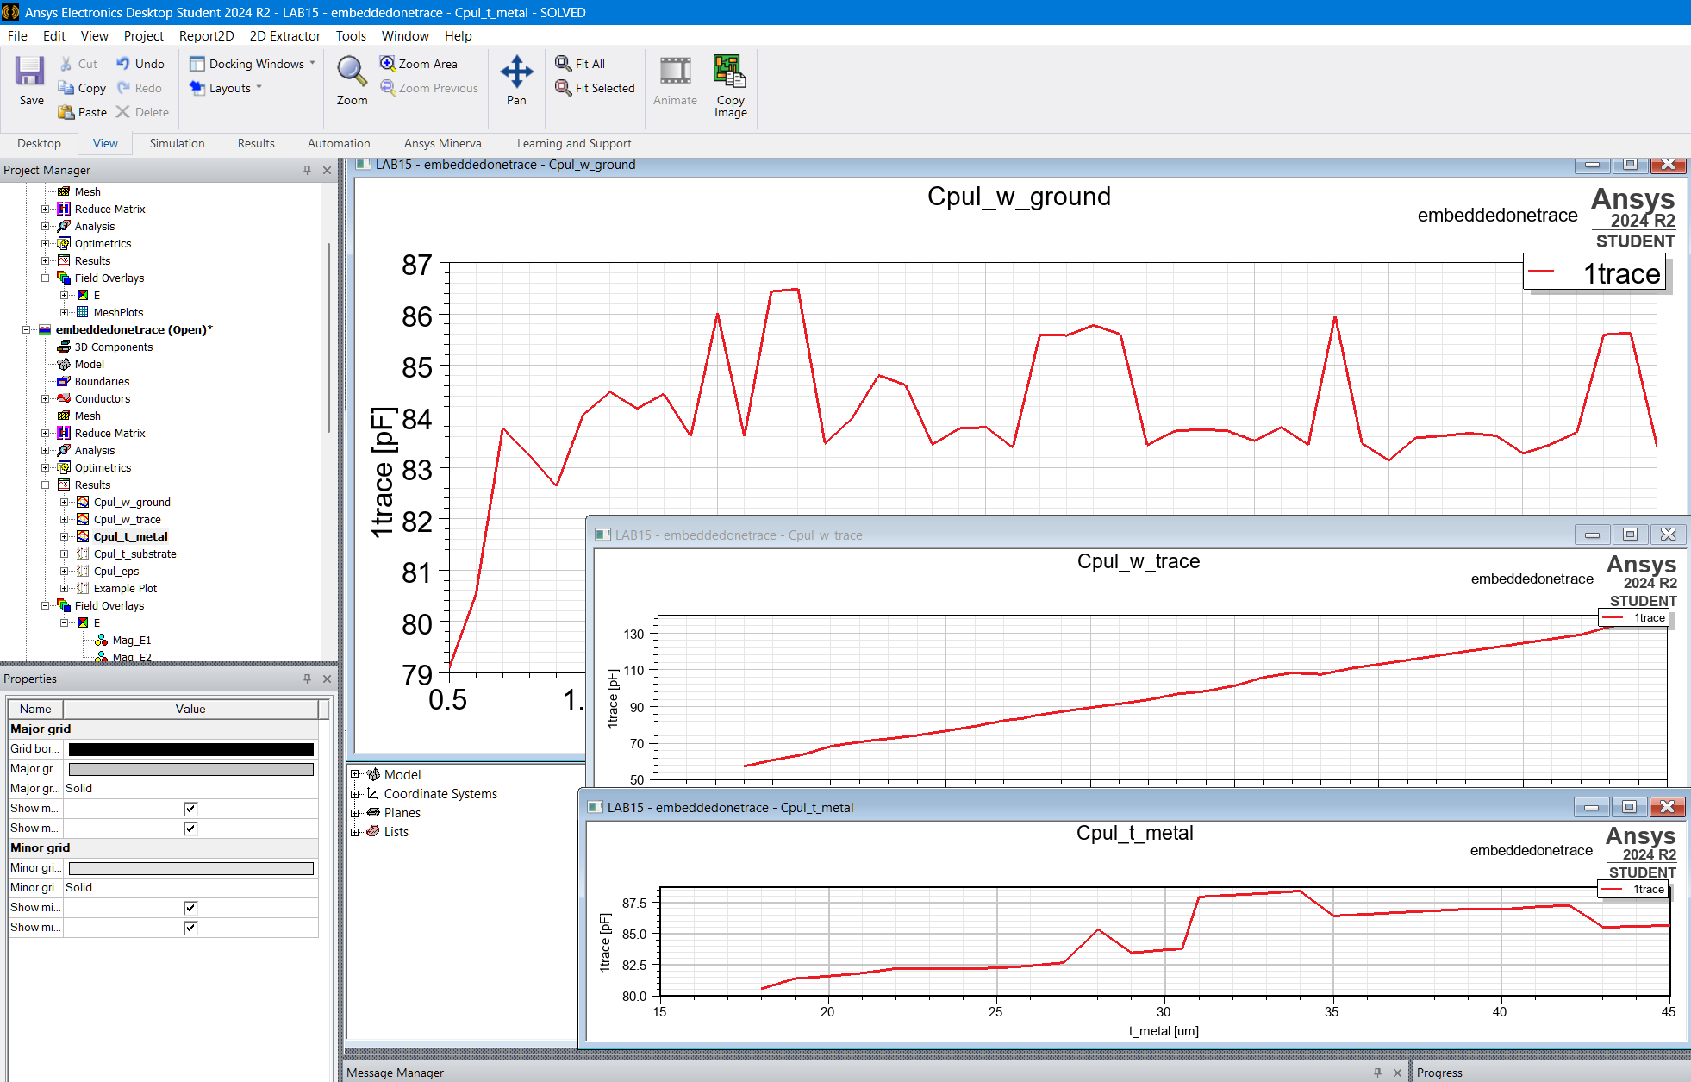The height and width of the screenshot is (1082, 1691).
Task: Select the Zoom Area tool
Action: coord(388,64)
